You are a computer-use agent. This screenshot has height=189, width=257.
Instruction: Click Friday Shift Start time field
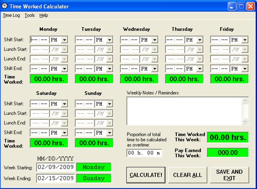tap(220, 40)
